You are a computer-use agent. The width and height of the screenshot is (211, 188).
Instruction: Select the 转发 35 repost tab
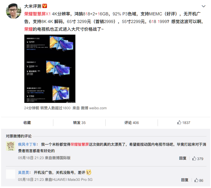coord(79,123)
